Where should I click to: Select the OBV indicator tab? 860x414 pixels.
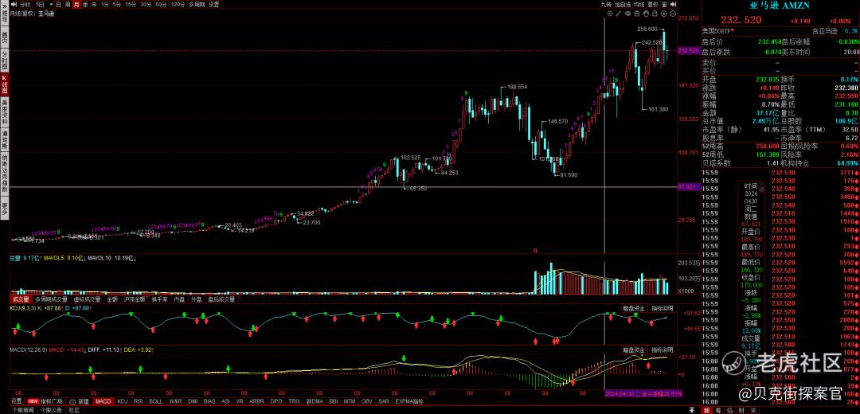tap(366, 401)
